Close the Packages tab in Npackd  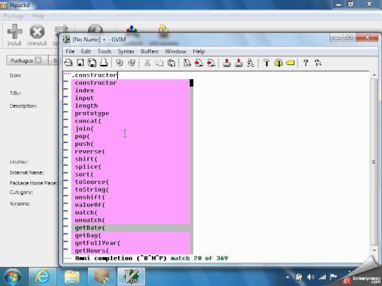coord(38,60)
